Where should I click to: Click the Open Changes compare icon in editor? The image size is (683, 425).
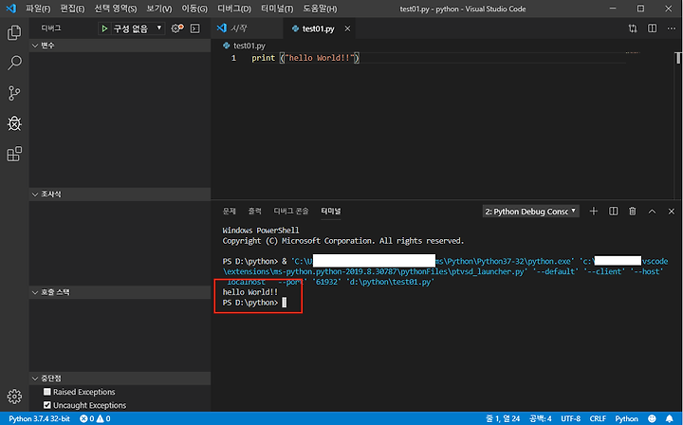(x=633, y=28)
